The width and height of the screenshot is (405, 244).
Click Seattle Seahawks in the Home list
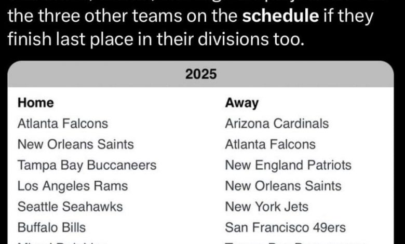click(x=70, y=207)
